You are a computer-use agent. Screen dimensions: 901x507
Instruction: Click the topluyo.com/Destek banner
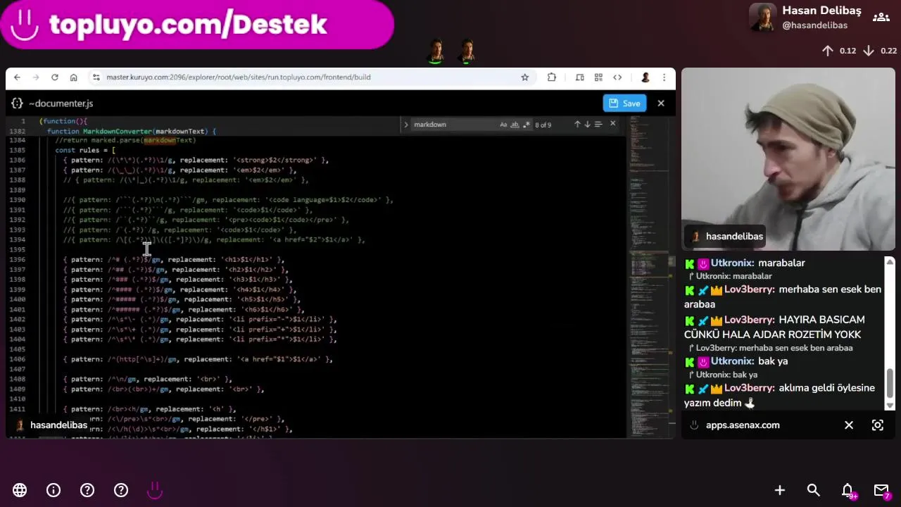197,25
